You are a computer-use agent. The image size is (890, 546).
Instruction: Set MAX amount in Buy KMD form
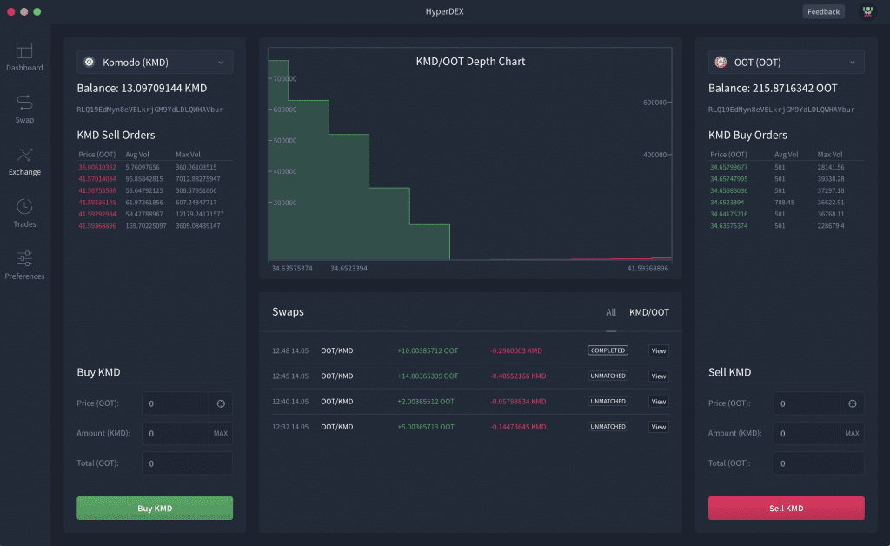[x=220, y=433]
